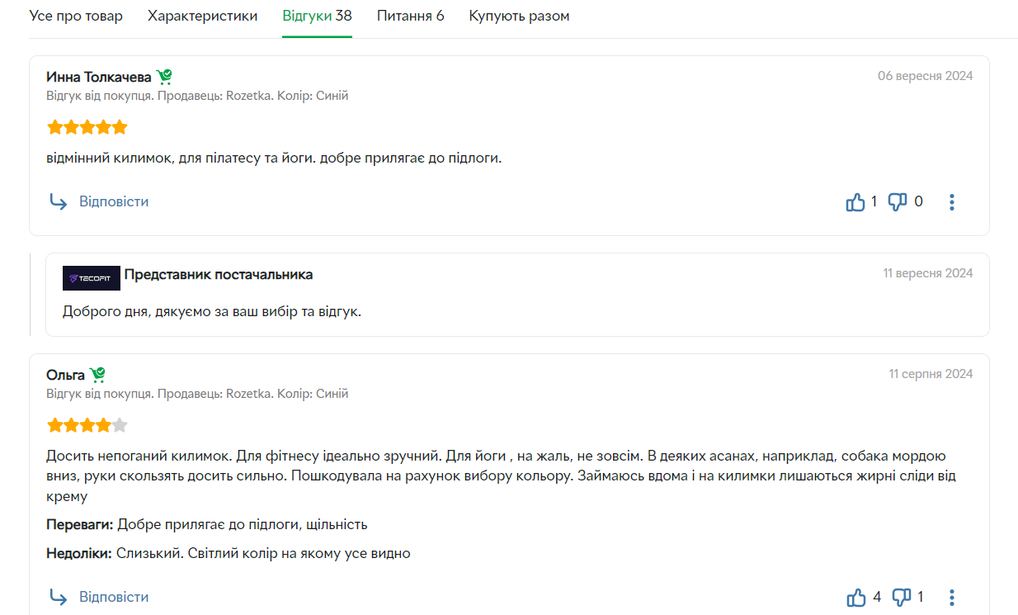
Task: Go to the Питання 6 tab
Action: 410,16
